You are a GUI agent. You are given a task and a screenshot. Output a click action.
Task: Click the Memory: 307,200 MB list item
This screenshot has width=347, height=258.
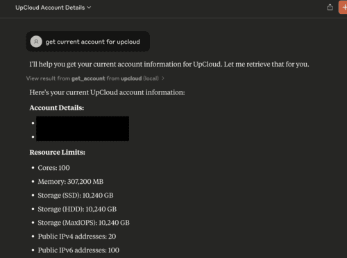[x=71, y=182]
